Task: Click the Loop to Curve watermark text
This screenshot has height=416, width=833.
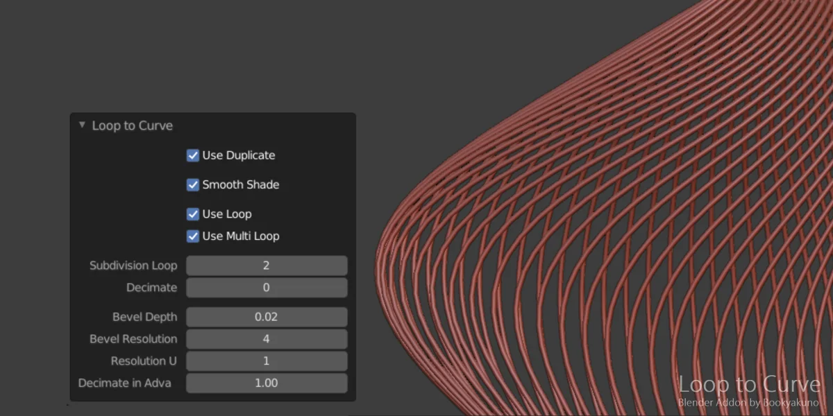Action: point(749,384)
